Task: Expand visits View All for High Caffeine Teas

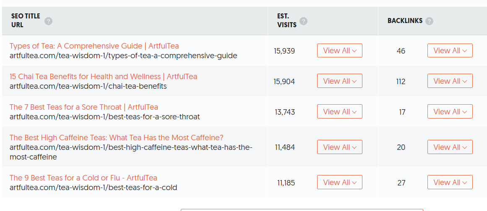Action: click(x=339, y=147)
